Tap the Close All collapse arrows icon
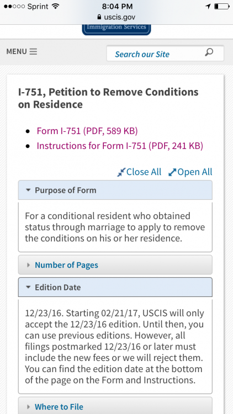This screenshot has width=233, height=414. pyautogui.click(x=121, y=172)
